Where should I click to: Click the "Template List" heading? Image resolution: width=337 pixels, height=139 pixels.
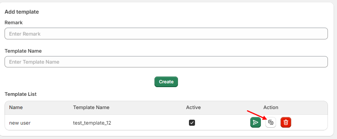point(20,94)
